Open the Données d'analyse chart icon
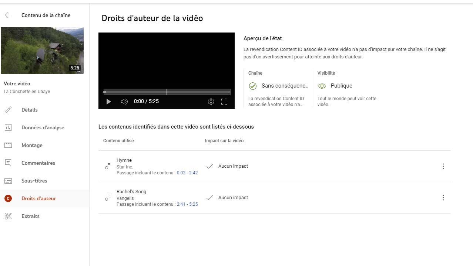The image size is (473, 266). pos(8,127)
